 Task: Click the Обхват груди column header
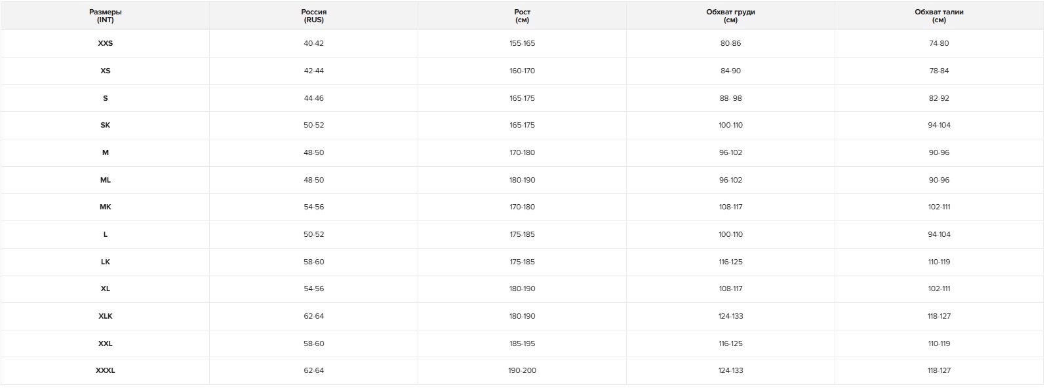click(x=730, y=16)
